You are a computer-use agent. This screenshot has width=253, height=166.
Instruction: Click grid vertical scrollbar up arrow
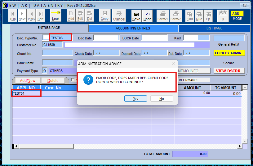tap(245, 87)
